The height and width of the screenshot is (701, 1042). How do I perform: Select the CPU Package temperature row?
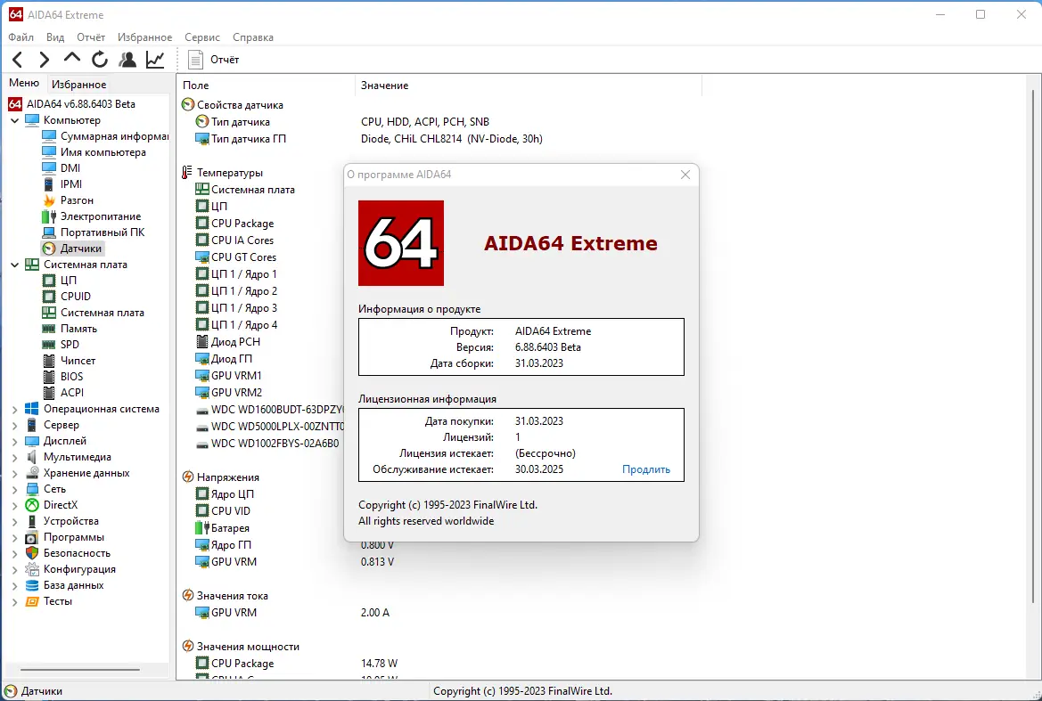(234, 224)
